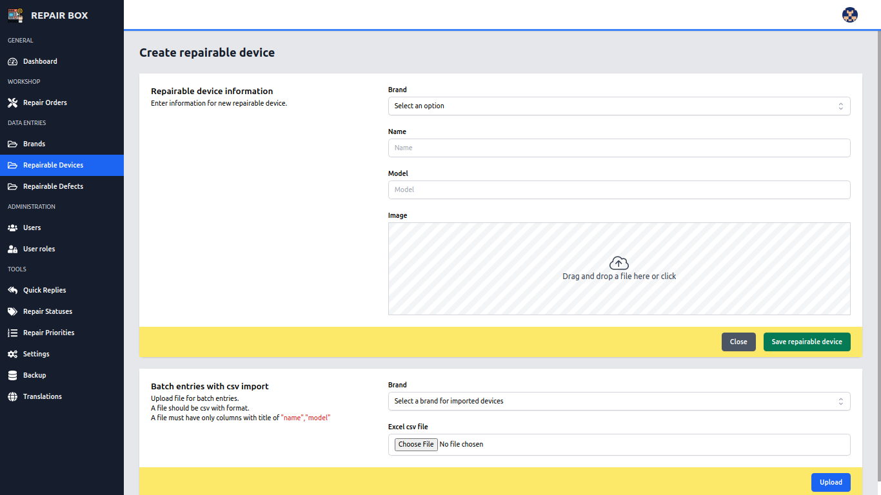Select Repair Priorities in the sidebar
Viewport: 881px width, 495px height.
(x=48, y=333)
